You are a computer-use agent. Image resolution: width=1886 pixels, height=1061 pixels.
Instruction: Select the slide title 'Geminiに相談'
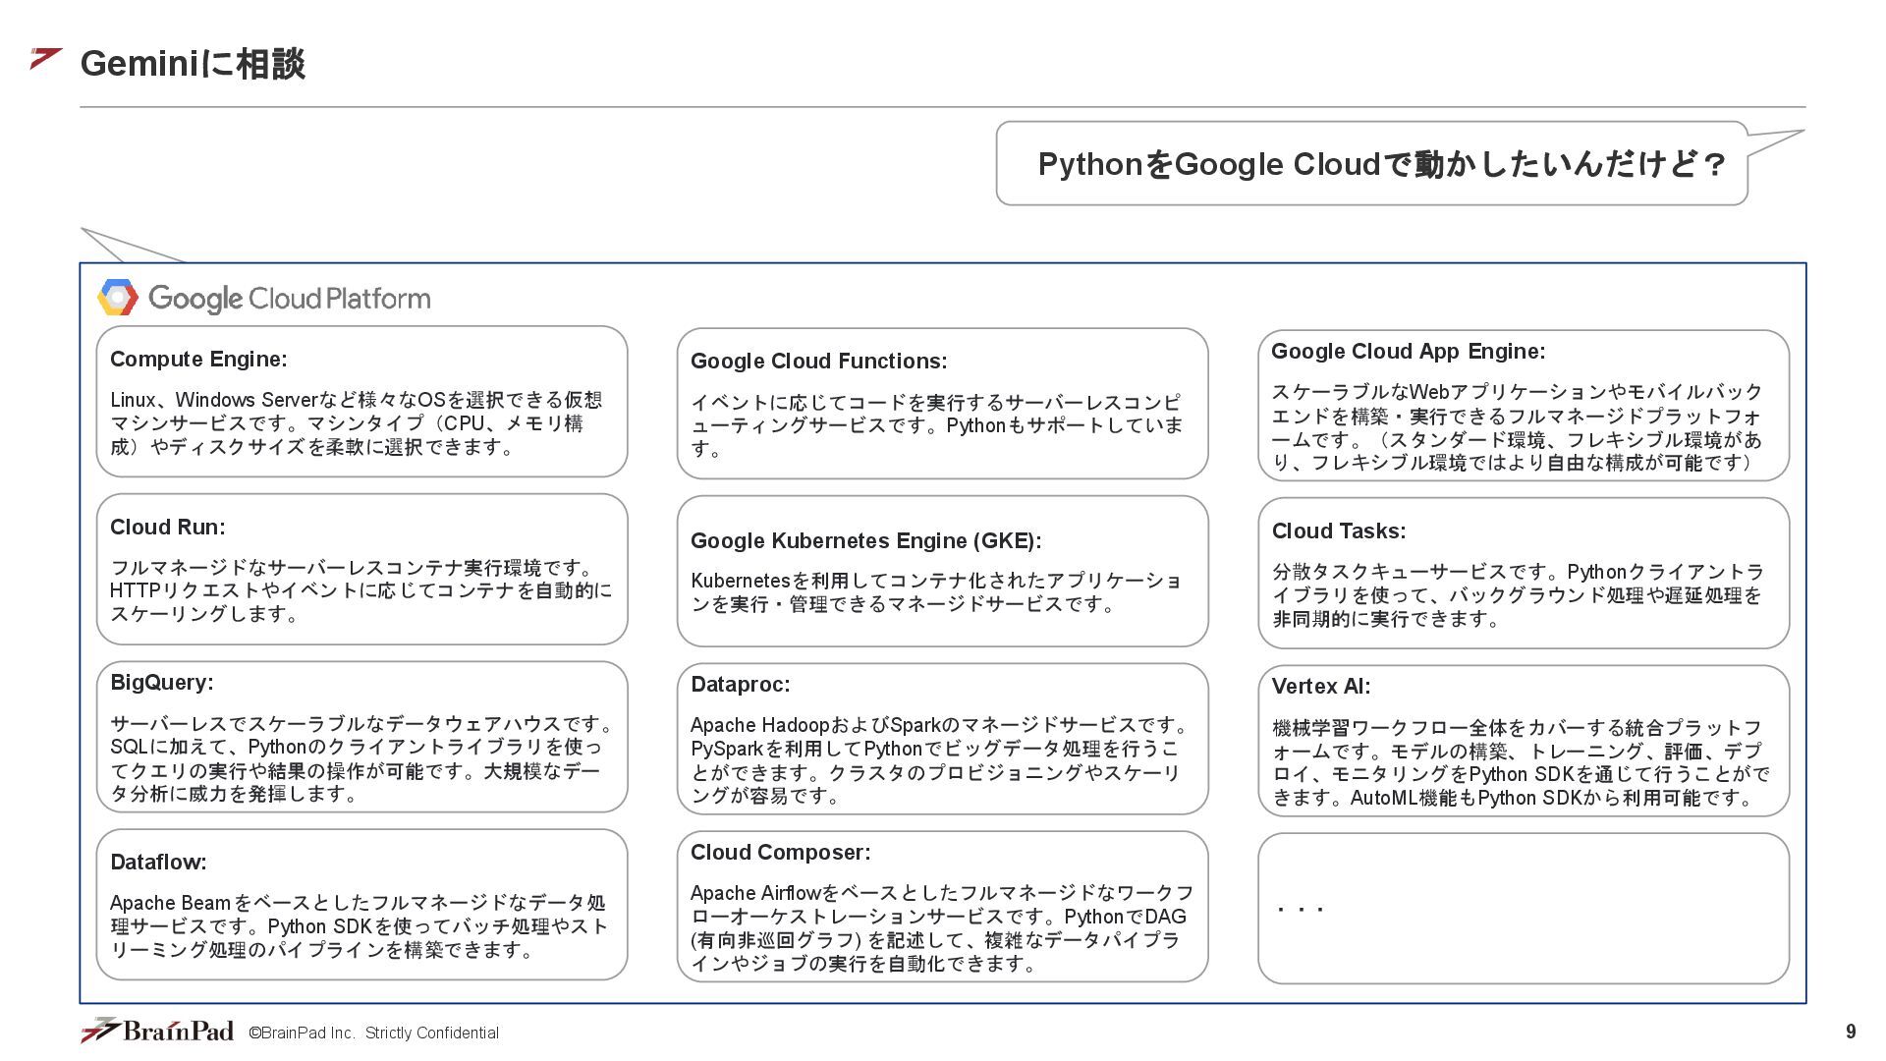(x=193, y=64)
